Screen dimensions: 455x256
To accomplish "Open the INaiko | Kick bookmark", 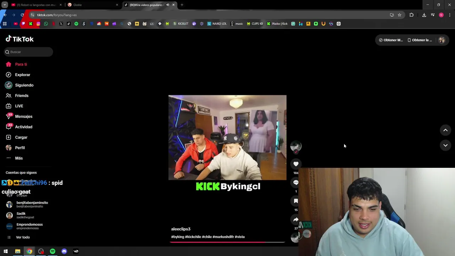I will [277, 24].
